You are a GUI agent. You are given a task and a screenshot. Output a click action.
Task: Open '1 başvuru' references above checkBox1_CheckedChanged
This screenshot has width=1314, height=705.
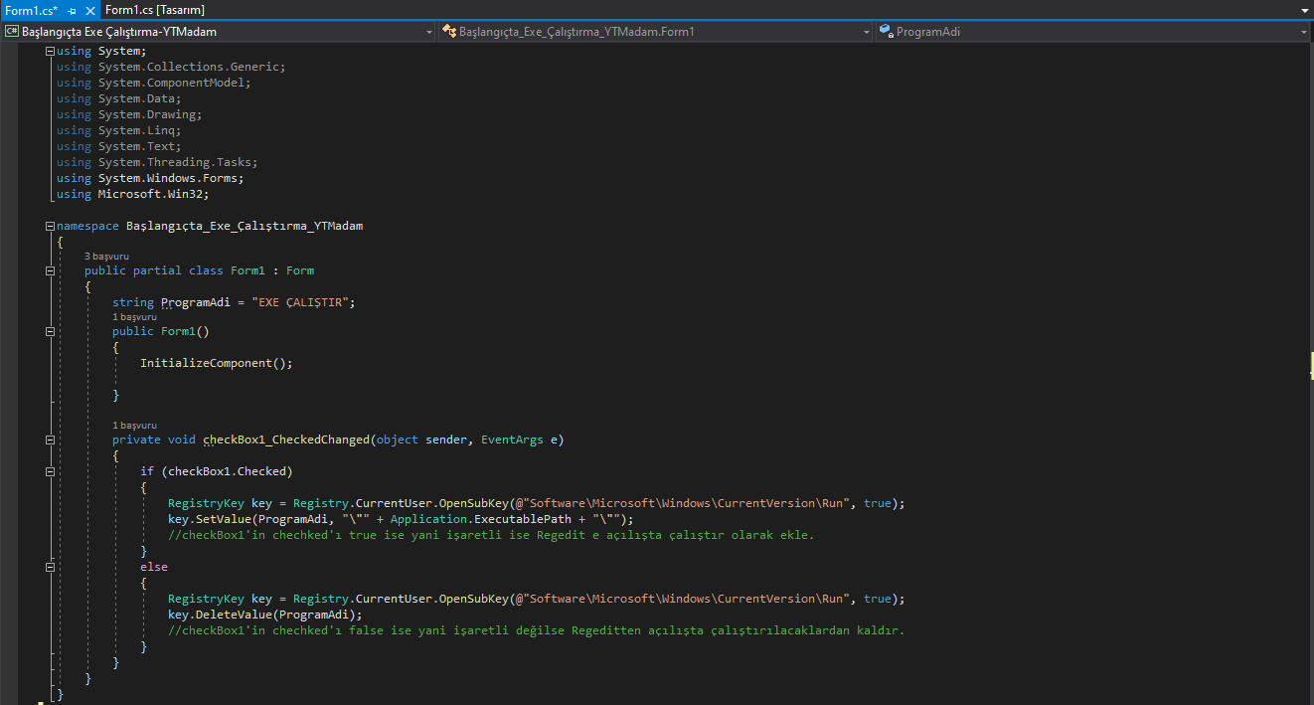coord(134,426)
